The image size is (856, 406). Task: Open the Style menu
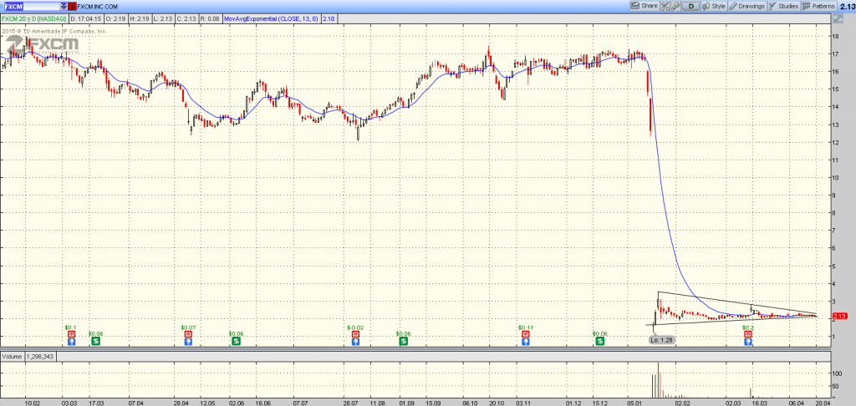[x=713, y=6]
